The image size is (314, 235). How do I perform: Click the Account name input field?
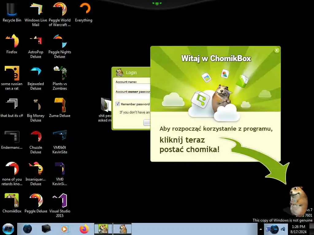(133, 87)
